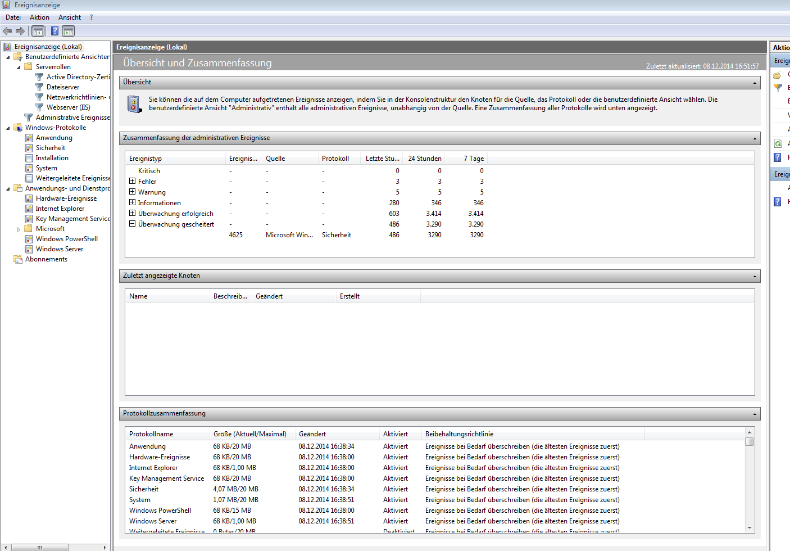
Task: Toggle the action pane toolbar icon
Action: click(68, 31)
